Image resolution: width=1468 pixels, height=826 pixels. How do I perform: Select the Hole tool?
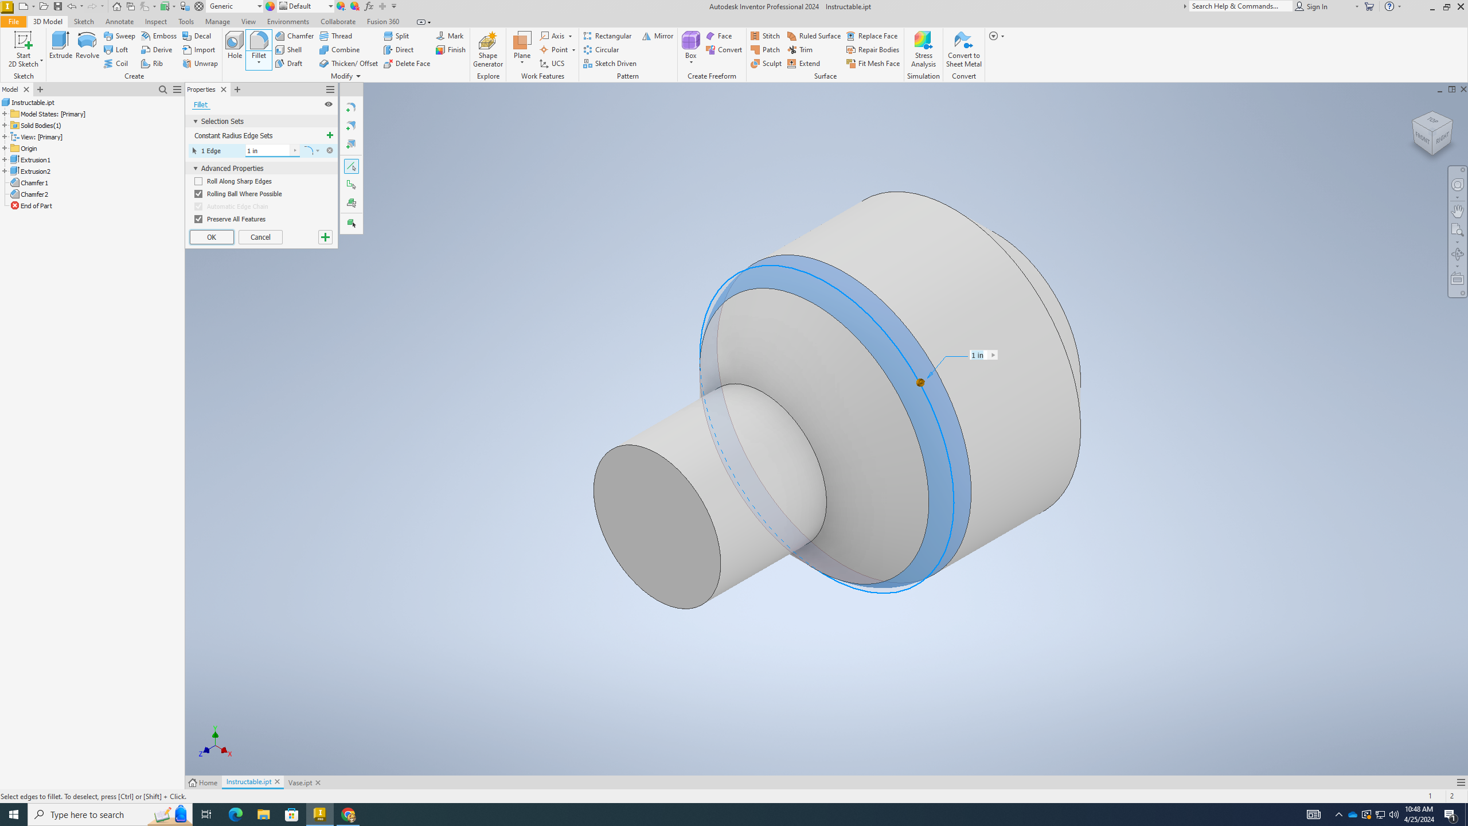(x=235, y=45)
